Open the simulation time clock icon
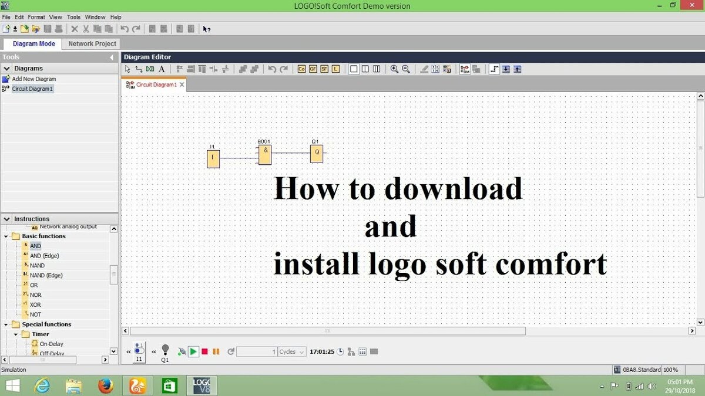 coord(340,351)
